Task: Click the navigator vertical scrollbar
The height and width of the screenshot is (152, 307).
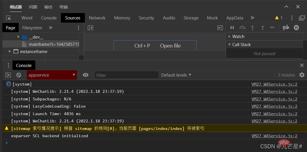Action: pyautogui.click(x=81, y=46)
